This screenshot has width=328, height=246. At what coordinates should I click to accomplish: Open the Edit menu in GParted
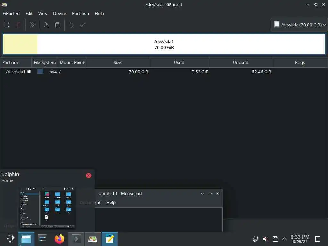(29, 13)
